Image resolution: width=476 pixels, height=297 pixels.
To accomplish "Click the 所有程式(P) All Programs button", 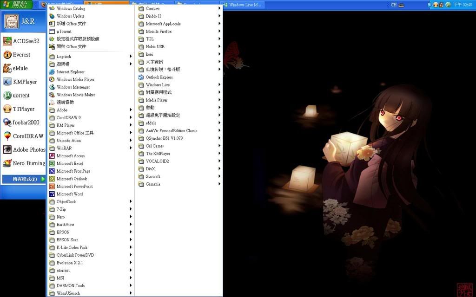I will [x=24, y=179].
